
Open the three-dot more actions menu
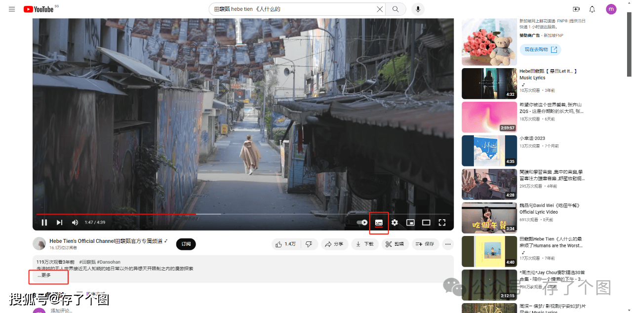pyautogui.click(x=448, y=244)
